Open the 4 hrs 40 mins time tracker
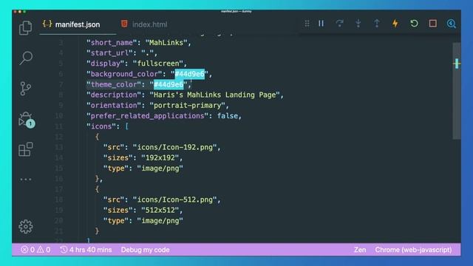Image resolution: width=473 pixels, height=266 pixels. coord(86,250)
